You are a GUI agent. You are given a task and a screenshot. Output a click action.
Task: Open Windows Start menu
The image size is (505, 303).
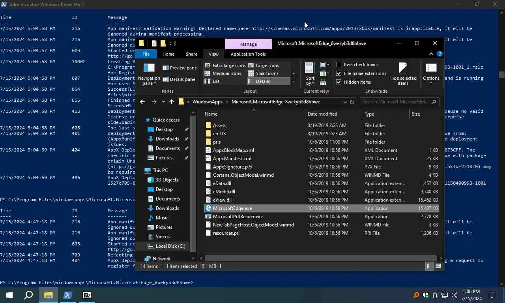[9, 295]
